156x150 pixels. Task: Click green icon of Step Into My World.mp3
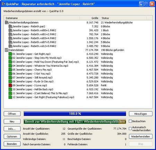coord(10,58)
